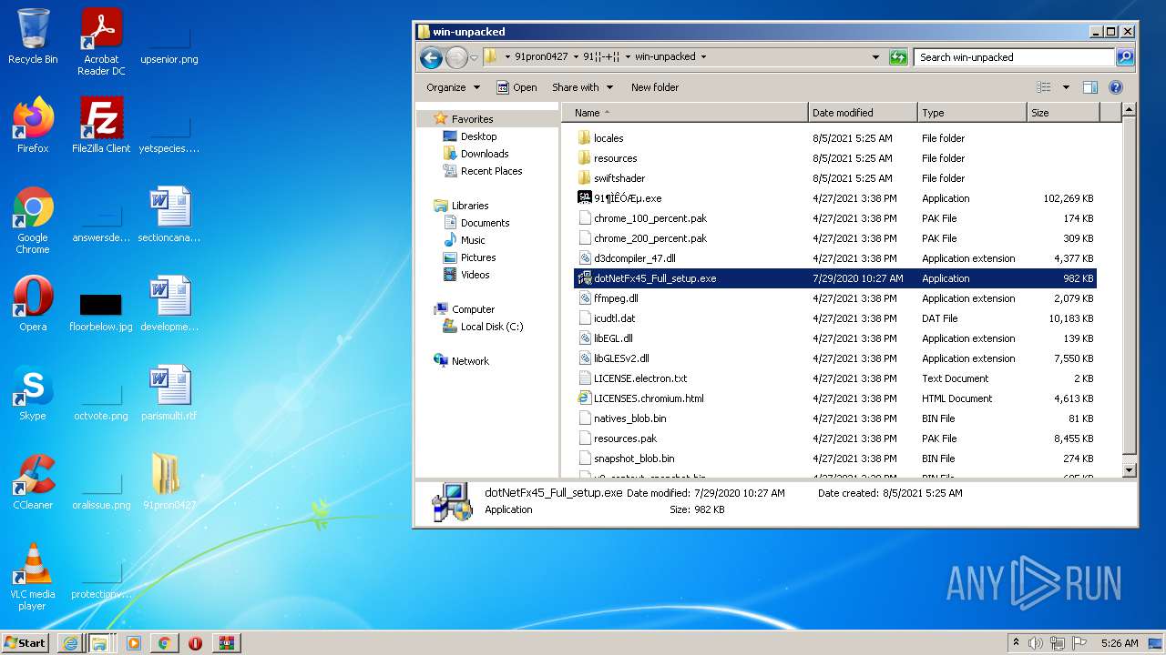Click the taskbar clock 5:26 AM
This screenshot has width=1166, height=655.
(x=1120, y=643)
